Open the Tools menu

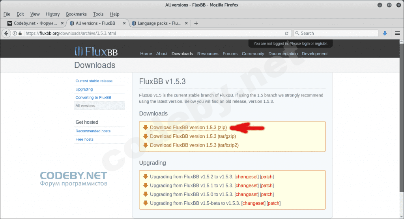(98, 14)
